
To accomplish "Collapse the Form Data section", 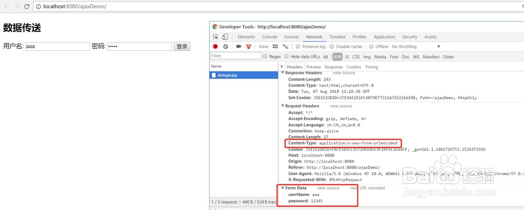I will [282, 188].
